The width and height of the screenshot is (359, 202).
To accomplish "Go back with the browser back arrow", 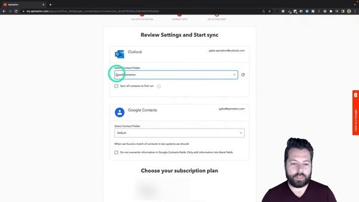I will click(4, 11).
